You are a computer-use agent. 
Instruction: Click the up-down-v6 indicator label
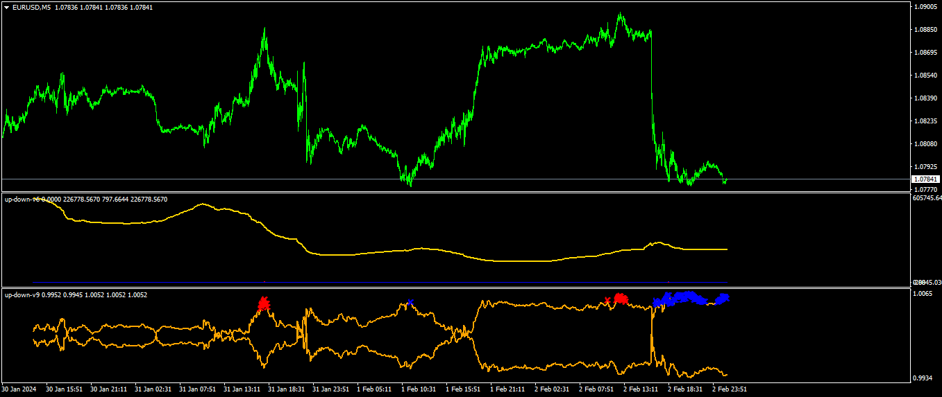(22, 200)
